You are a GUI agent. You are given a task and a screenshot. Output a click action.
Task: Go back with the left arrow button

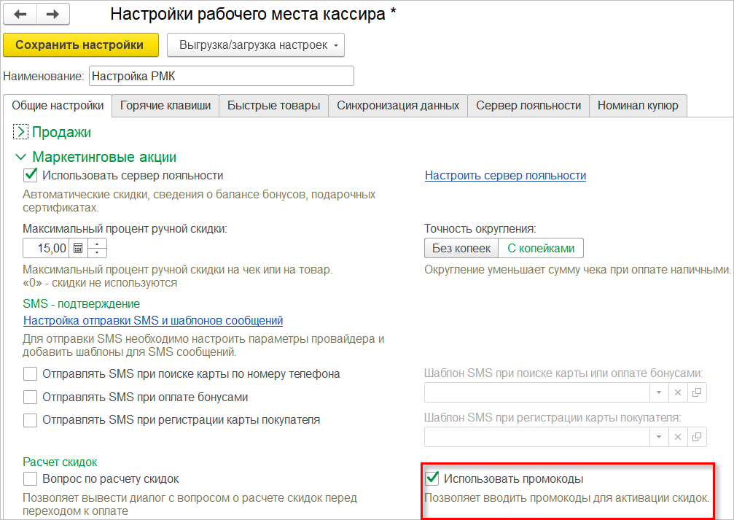pyautogui.click(x=20, y=14)
